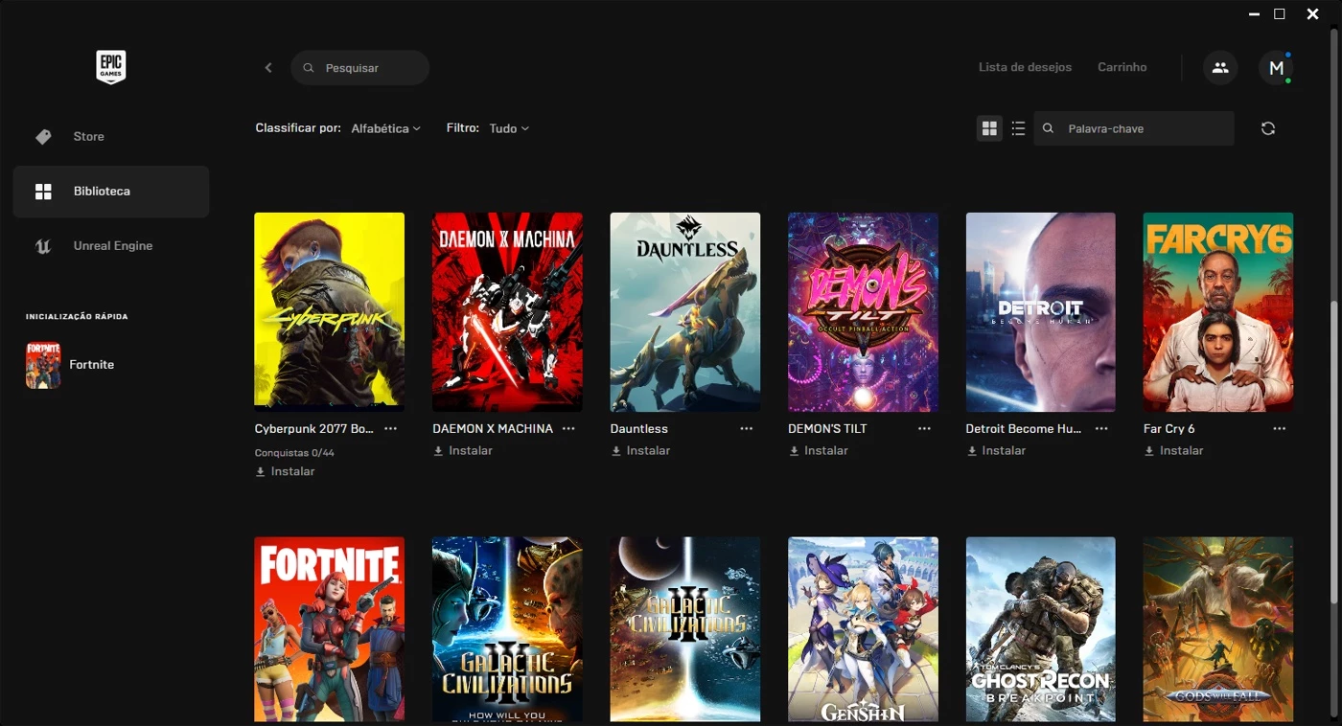The height and width of the screenshot is (726, 1342).
Task: Click the Fortnite quick launch label
Action: click(92, 365)
